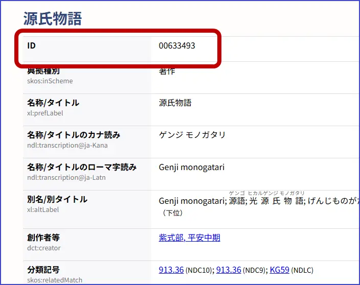Click the xl:prefLabel property text

[x=45, y=113]
